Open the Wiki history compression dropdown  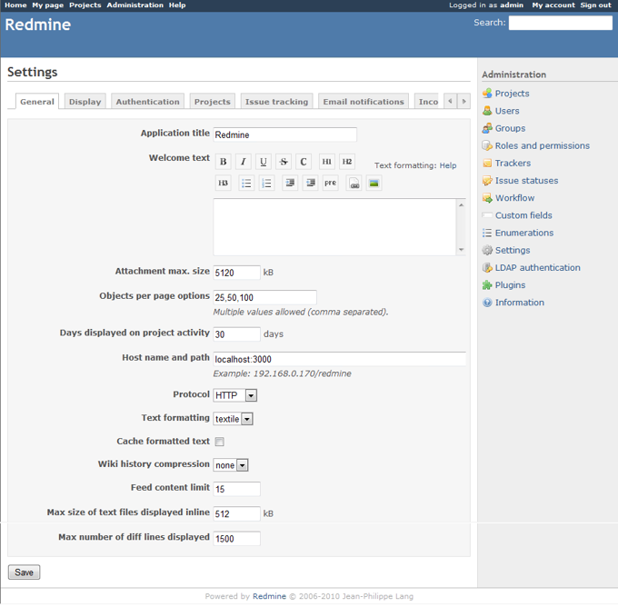(231, 465)
